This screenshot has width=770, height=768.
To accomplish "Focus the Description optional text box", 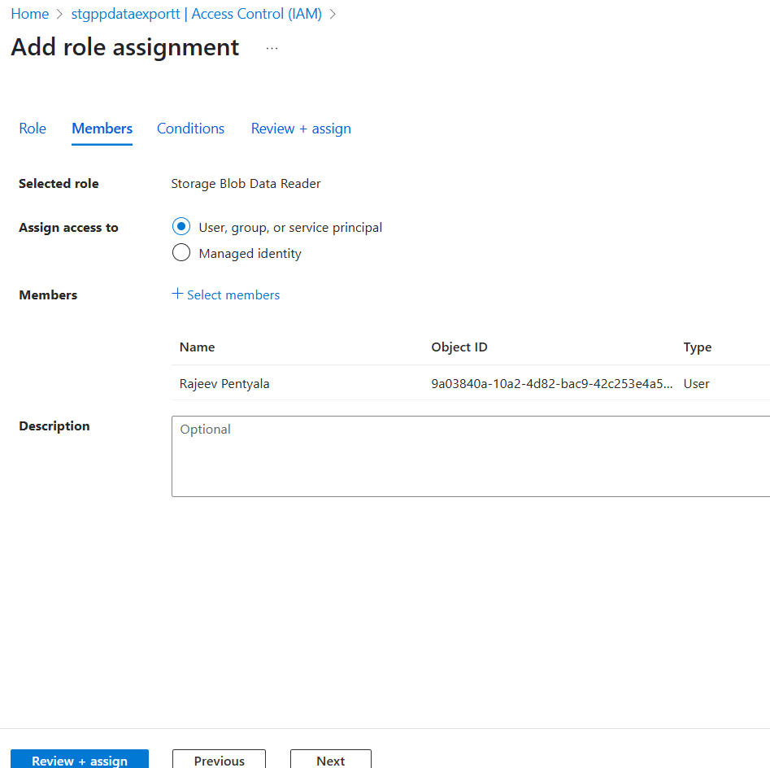I will (x=470, y=456).
